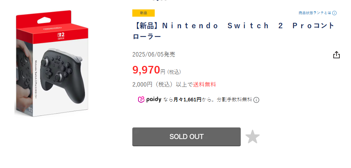Add product to favorites with the star icon

point(252,137)
